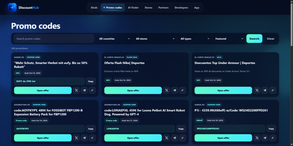This screenshot has height=146, width=293.
Task: Copy link of Oferta Flash Nike offer
Action: click(182, 90)
